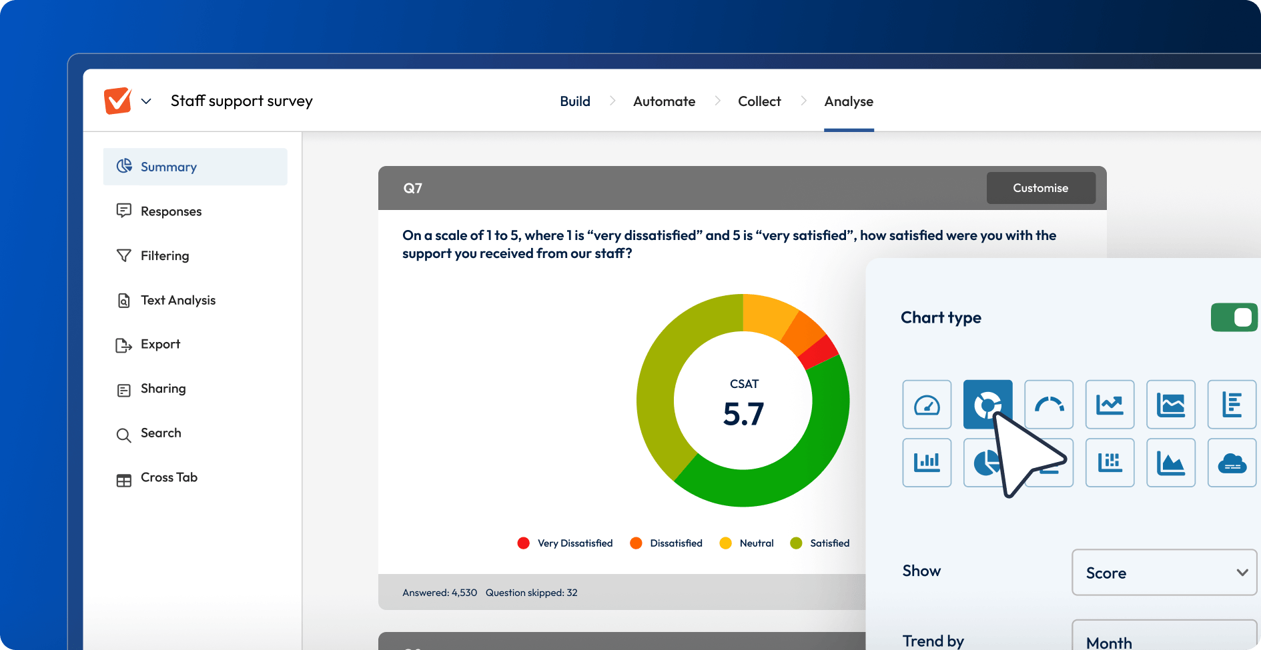Click the Customise button

click(x=1040, y=188)
